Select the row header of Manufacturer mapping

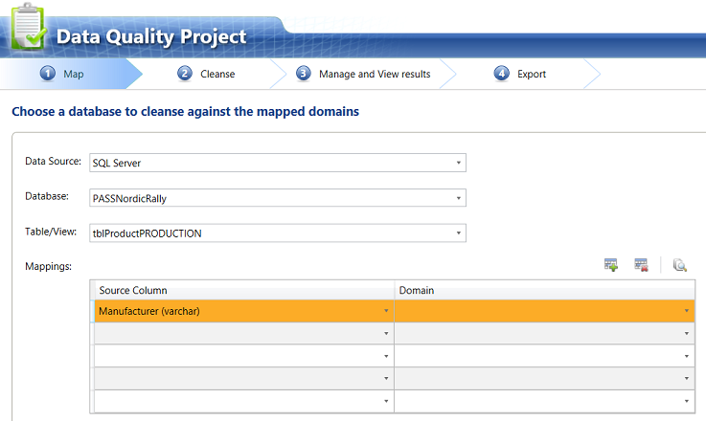pos(93,311)
